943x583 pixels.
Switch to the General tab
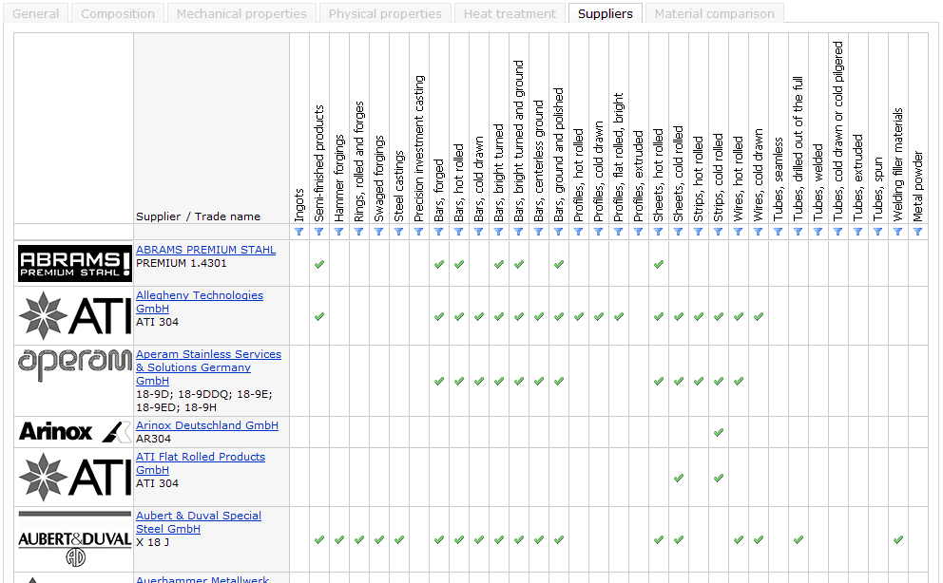36,13
